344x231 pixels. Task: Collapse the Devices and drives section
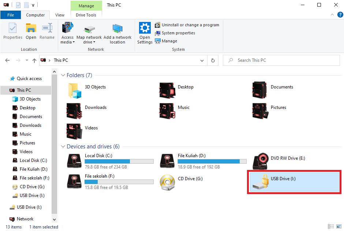(x=63, y=147)
